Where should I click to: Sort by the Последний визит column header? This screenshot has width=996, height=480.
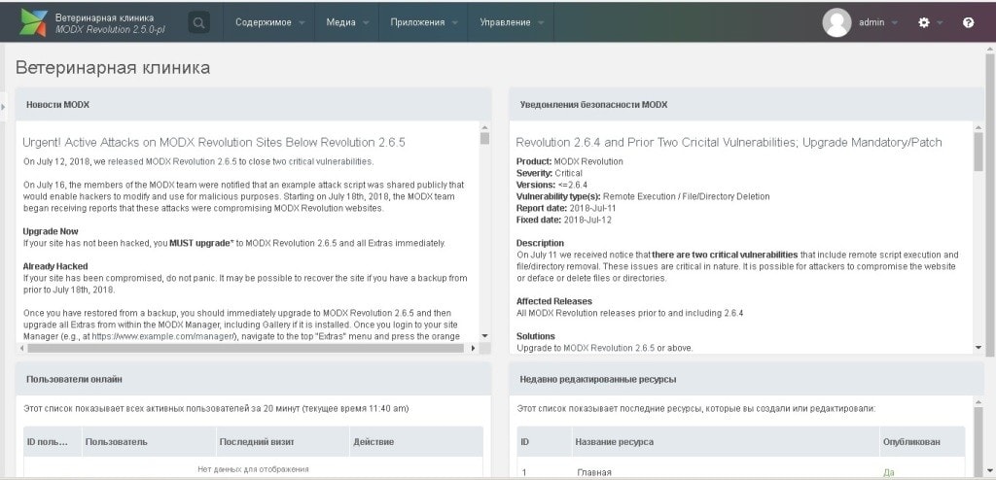coord(283,441)
